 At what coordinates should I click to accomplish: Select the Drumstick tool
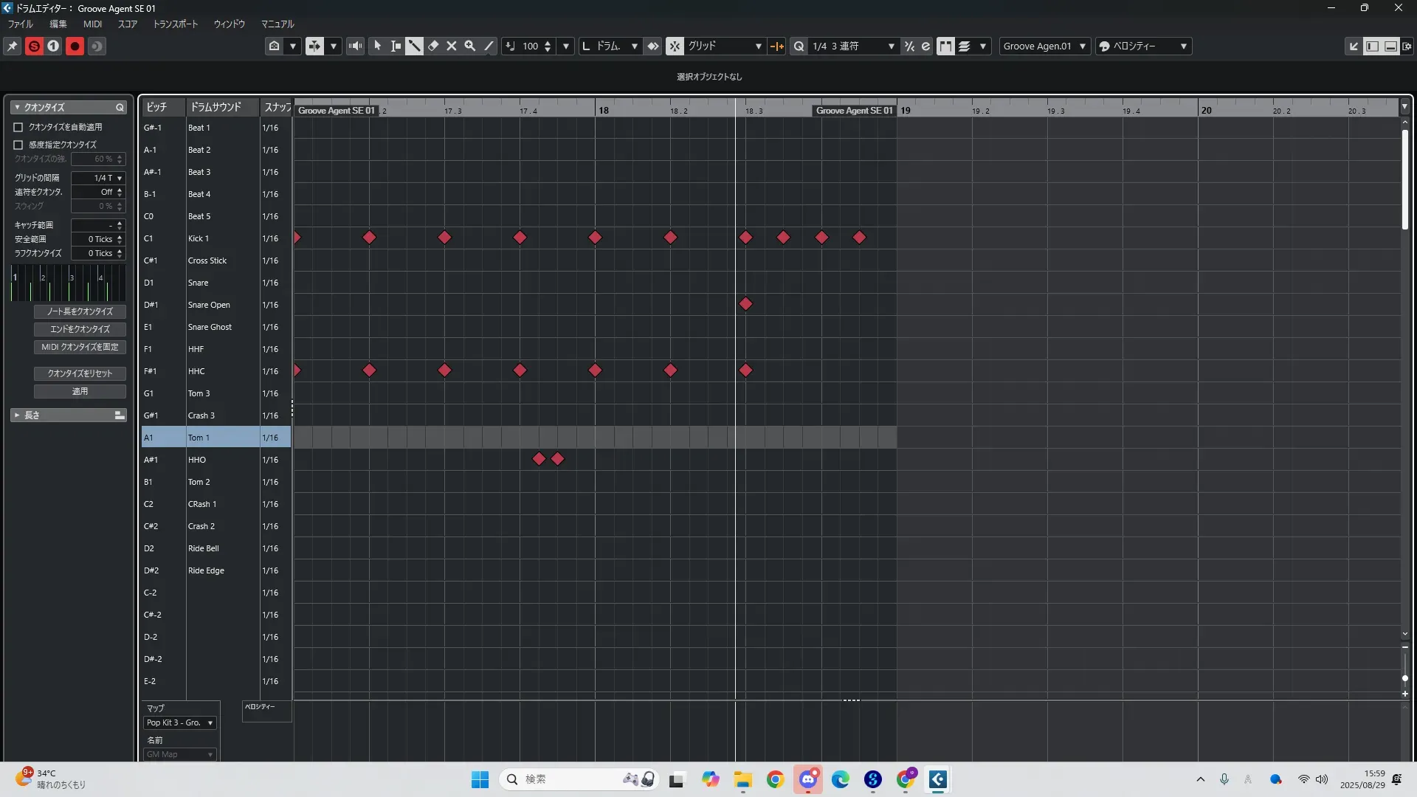414,46
